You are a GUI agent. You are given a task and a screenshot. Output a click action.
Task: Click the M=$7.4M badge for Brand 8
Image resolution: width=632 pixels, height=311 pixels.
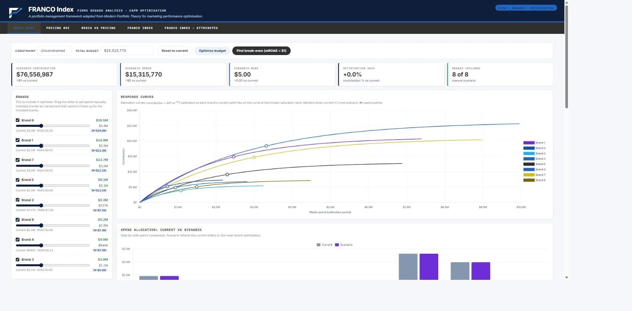(x=100, y=230)
